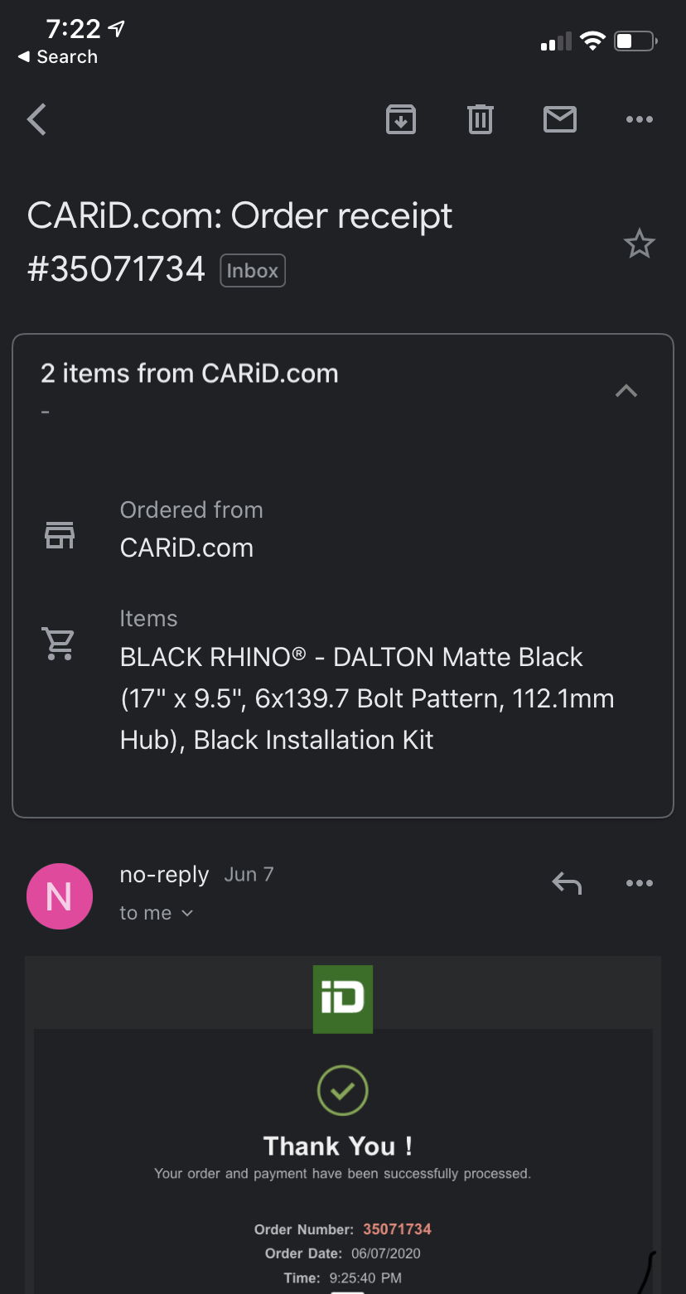Return to Search via the status bar link
The width and height of the screenshot is (686, 1294).
coord(56,57)
